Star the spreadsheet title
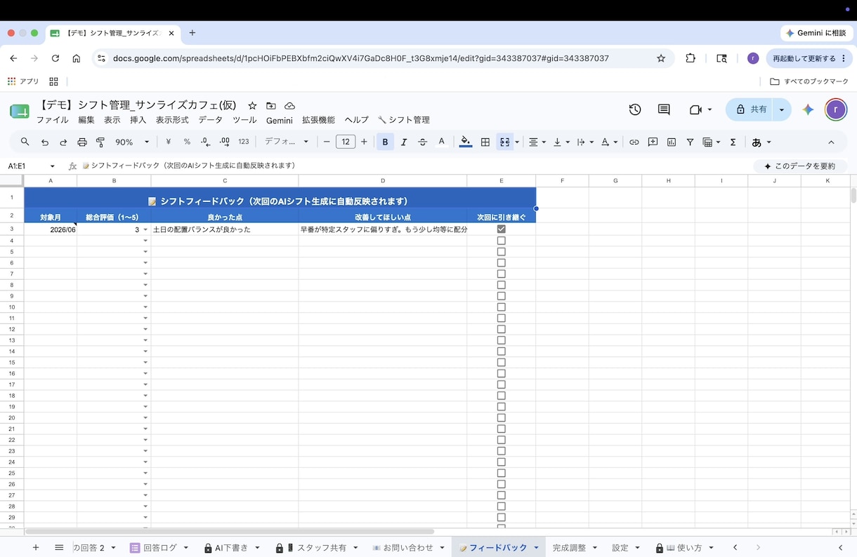857x557 pixels. click(x=252, y=106)
